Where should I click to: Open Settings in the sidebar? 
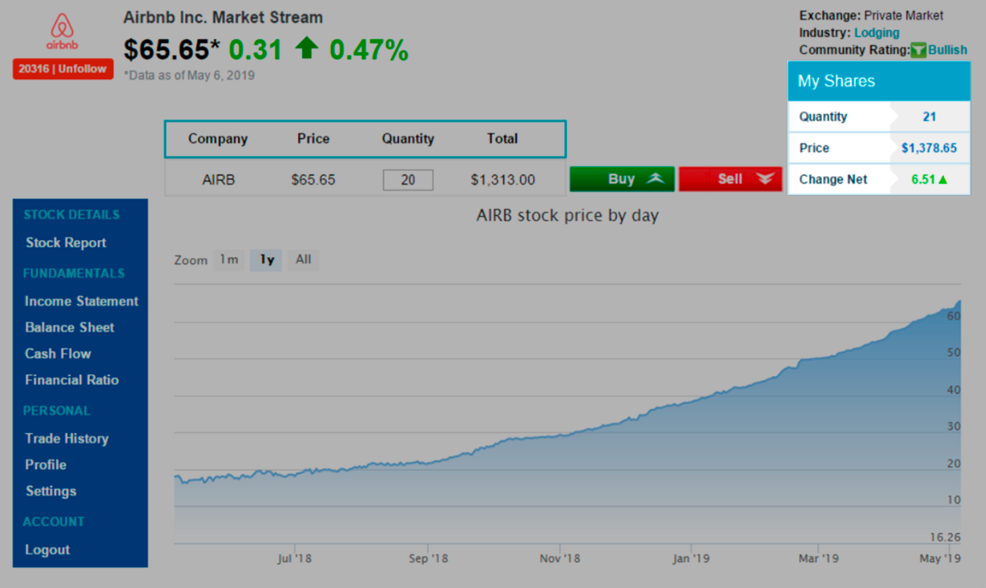click(x=51, y=491)
